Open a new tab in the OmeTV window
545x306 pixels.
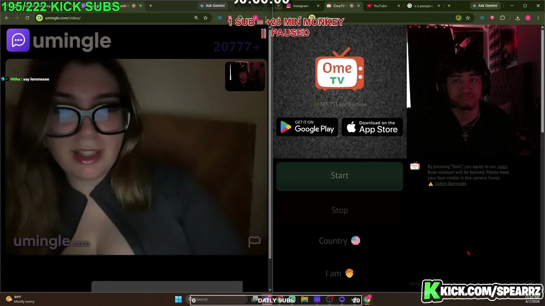(x=449, y=6)
